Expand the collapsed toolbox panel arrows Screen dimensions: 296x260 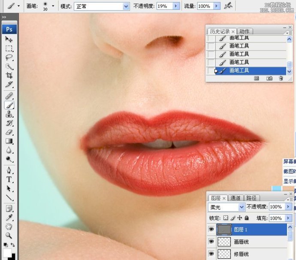click(4, 17)
